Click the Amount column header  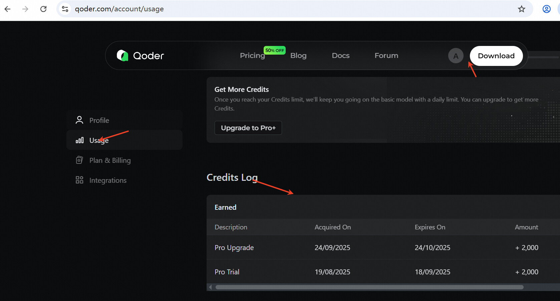(x=526, y=227)
